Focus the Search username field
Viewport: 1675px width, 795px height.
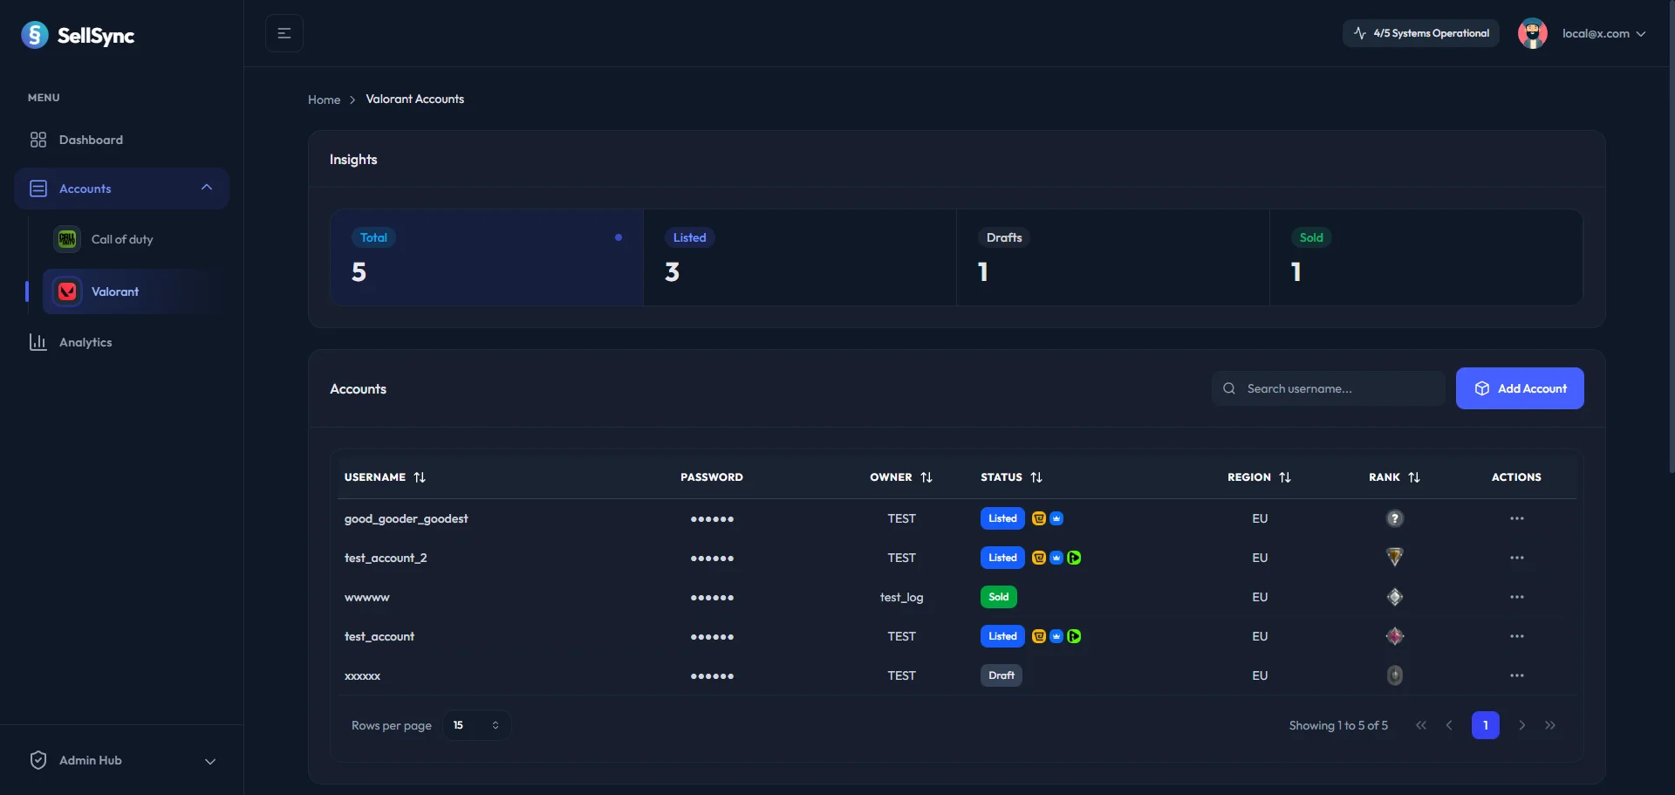pos(1340,388)
